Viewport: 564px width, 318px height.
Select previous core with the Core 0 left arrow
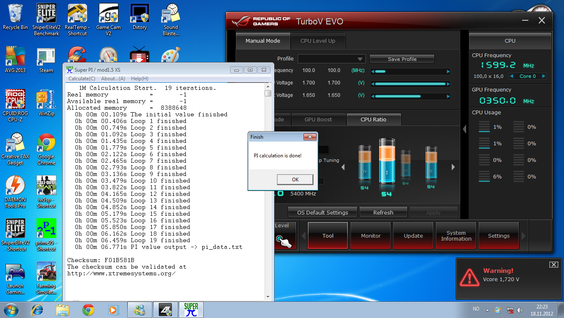[512, 76]
